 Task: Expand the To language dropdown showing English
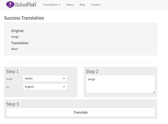pyautogui.click(x=45, y=87)
